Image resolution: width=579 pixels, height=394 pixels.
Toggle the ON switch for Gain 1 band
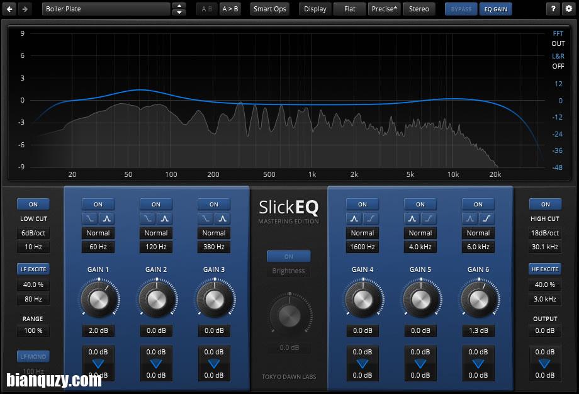(x=98, y=204)
